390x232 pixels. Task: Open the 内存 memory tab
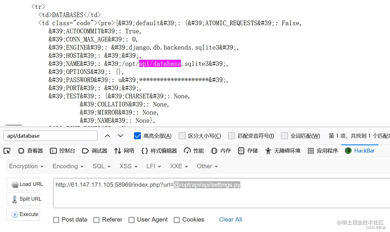(221, 151)
